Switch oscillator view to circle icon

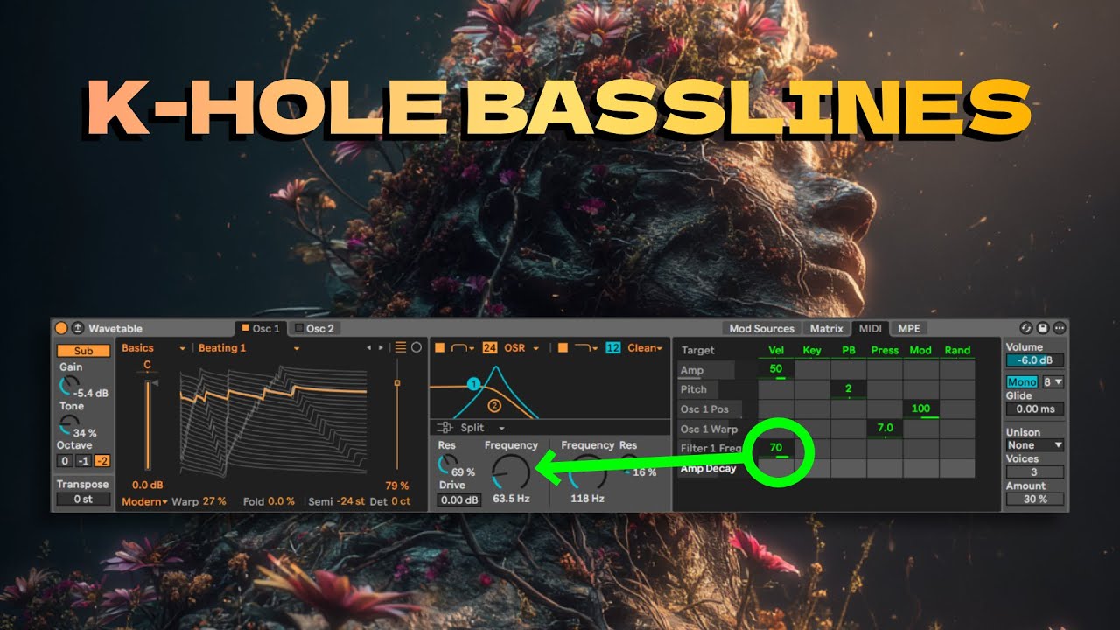tap(416, 347)
